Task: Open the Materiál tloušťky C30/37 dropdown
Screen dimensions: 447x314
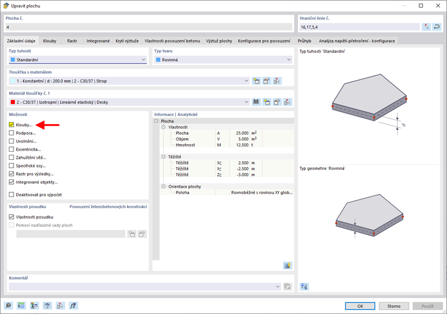Action: (x=129, y=102)
